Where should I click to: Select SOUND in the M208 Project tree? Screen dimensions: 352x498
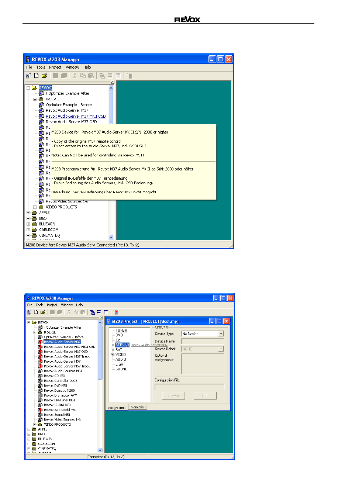click(x=121, y=369)
